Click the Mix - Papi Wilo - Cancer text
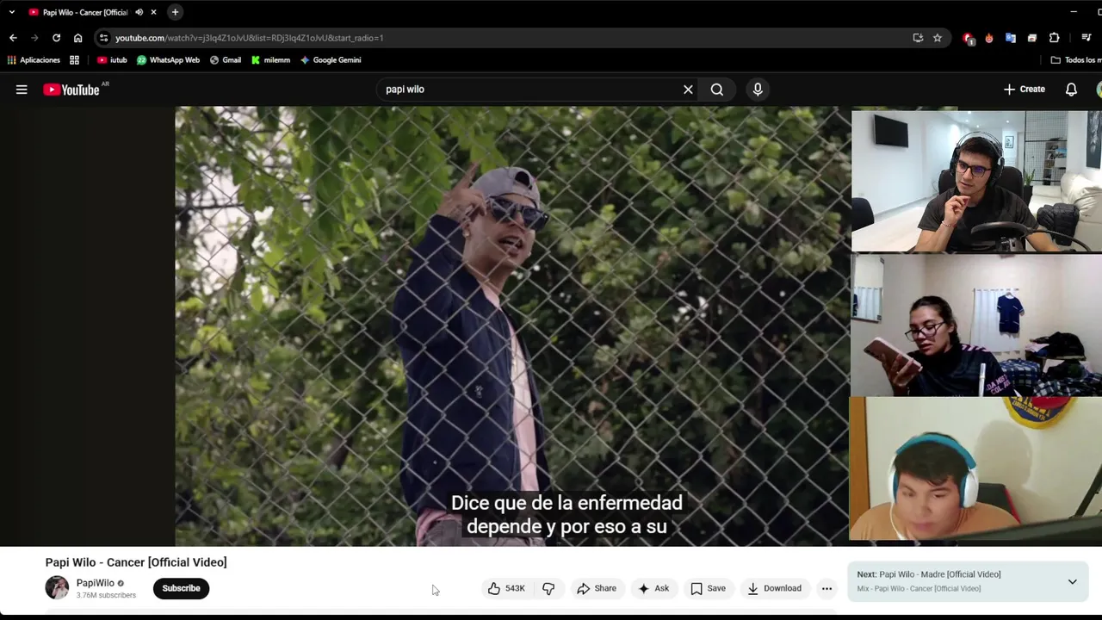The image size is (1102, 620). coord(919,589)
